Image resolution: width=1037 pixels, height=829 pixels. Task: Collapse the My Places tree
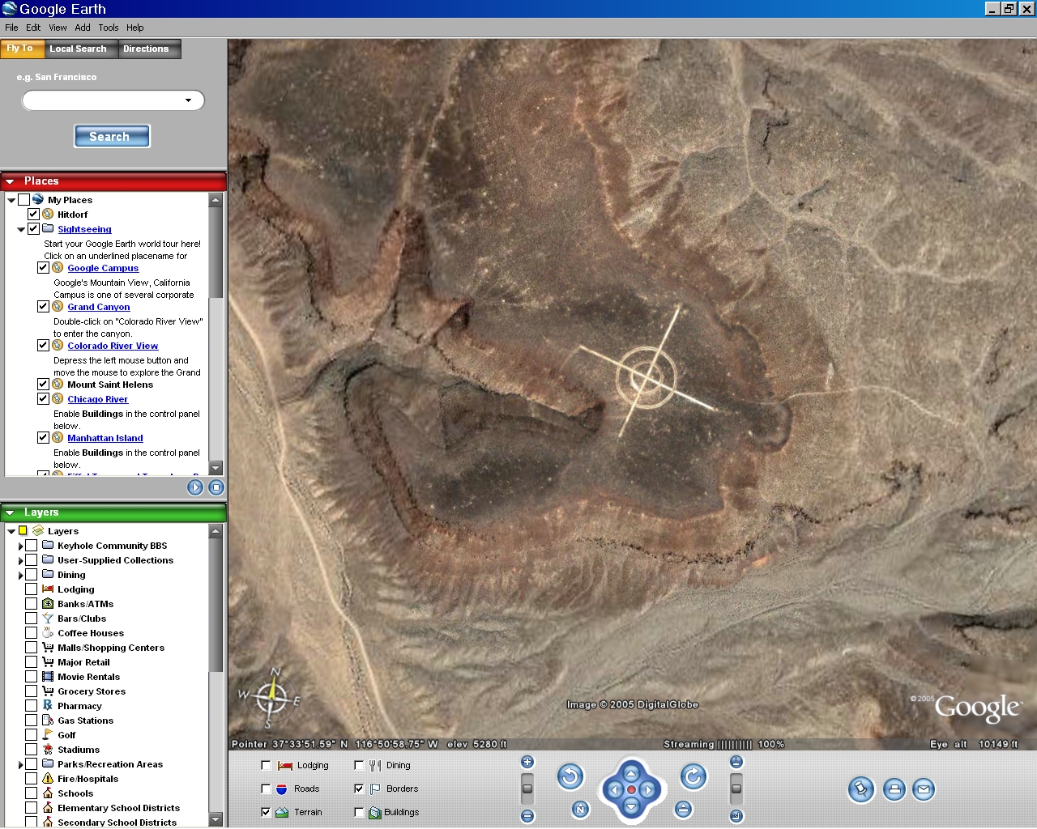11,200
